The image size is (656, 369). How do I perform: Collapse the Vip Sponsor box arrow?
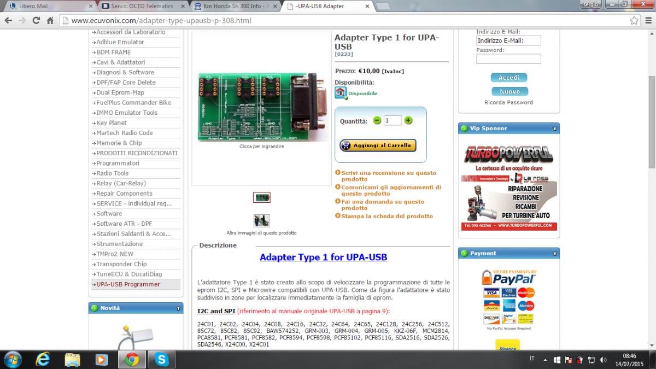point(555,128)
